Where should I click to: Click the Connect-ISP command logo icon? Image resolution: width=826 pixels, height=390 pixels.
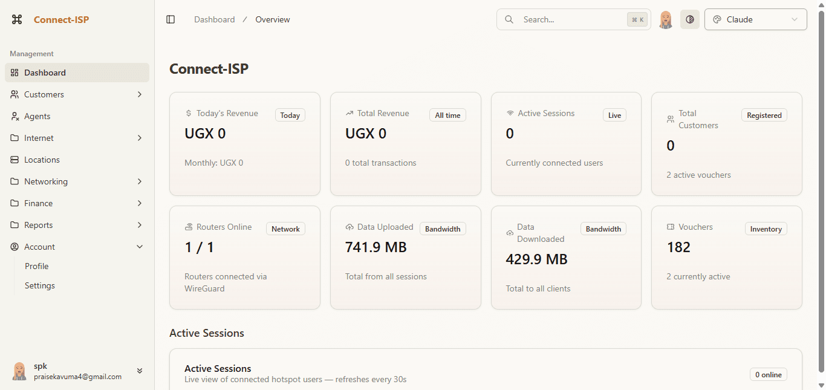[17, 19]
